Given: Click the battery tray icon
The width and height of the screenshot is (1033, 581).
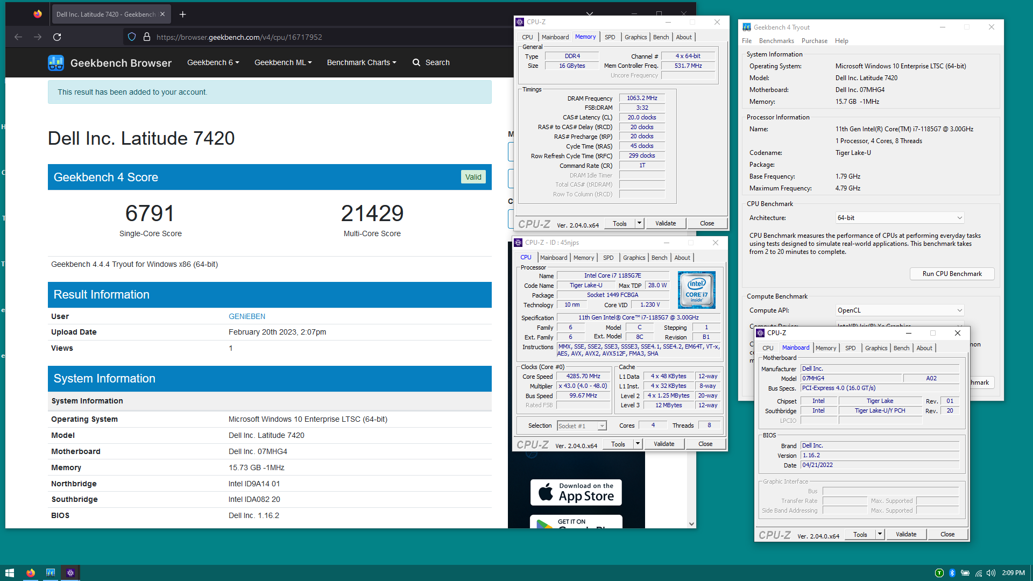Looking at the screenshot, I should (x=965, y=573).
